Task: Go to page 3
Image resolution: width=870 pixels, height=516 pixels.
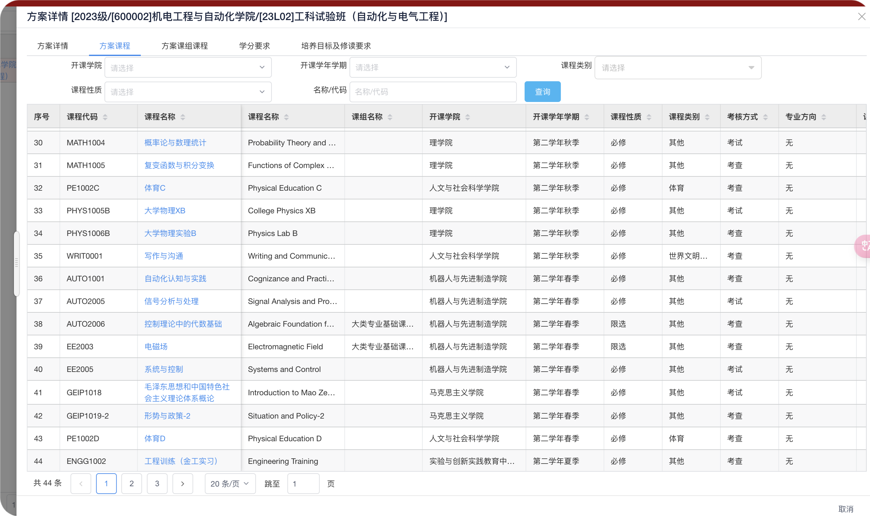Action: (157, 484)
